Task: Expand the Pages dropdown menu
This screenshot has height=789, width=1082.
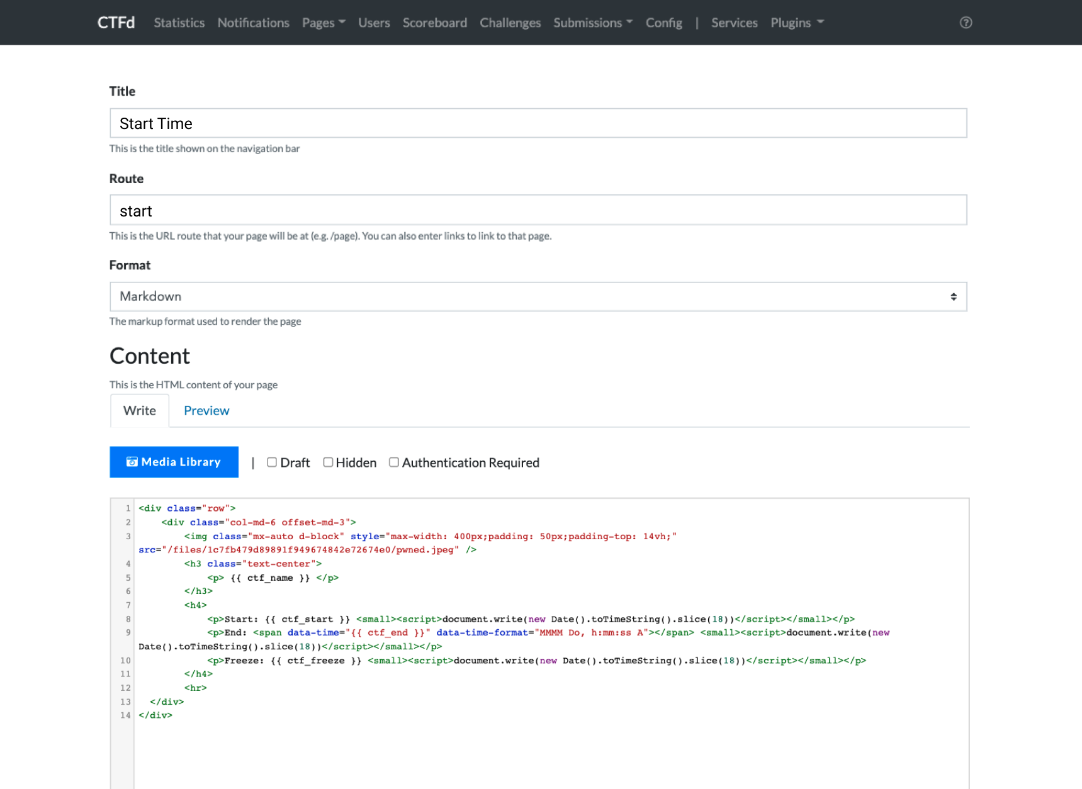Action: coord(324,23)
